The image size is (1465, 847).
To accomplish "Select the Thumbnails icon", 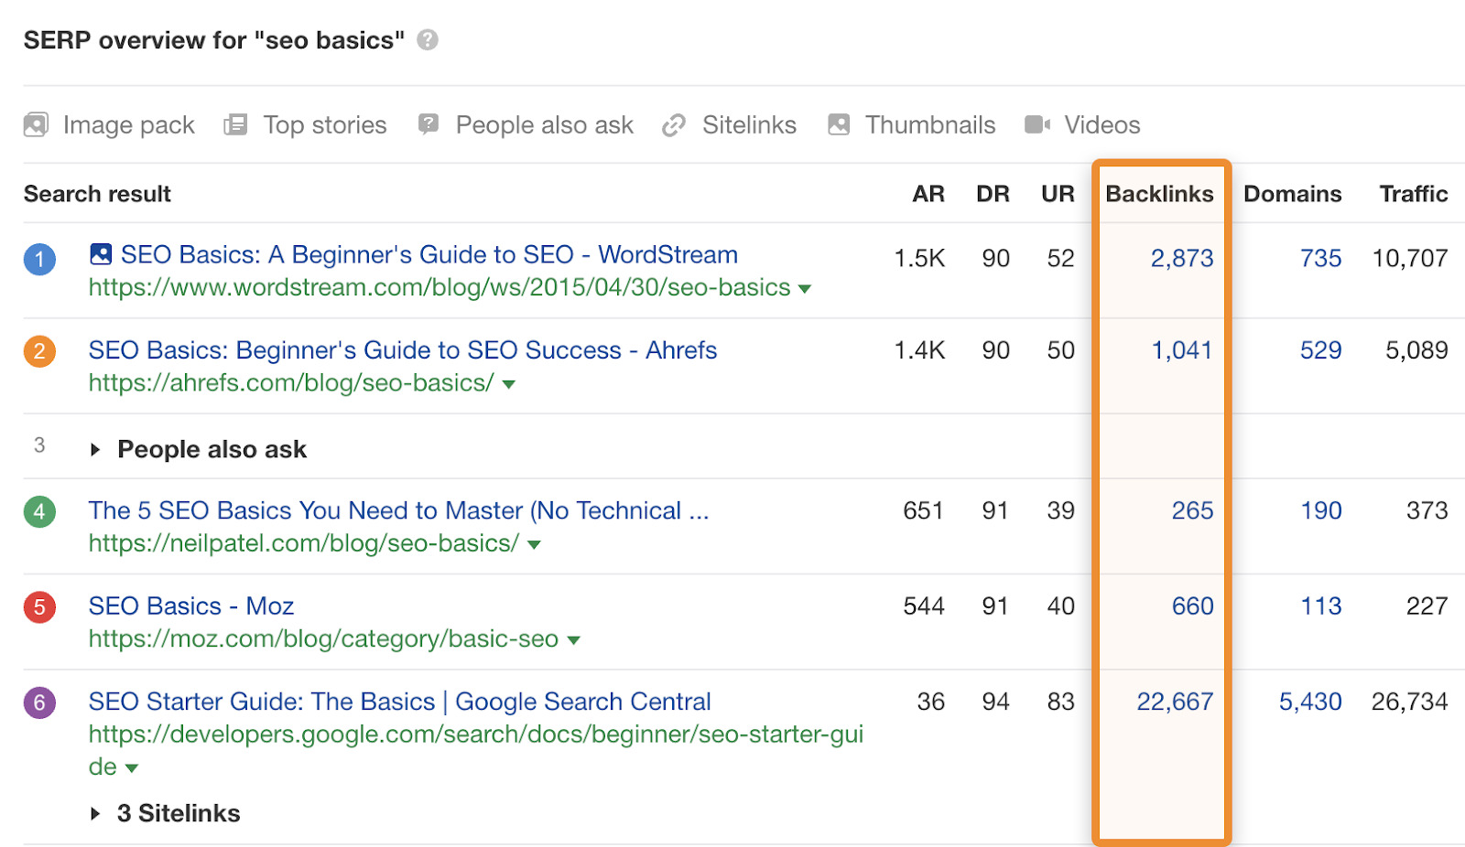I will tap(838, 124).
